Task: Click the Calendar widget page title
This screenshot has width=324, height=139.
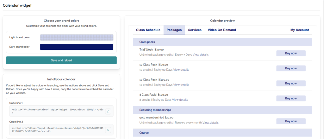Action: (x=17, y=6)
